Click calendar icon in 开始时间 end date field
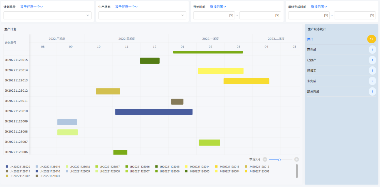Image resolution: width=380 pixels, height=187 pixels. coord(277,15)
